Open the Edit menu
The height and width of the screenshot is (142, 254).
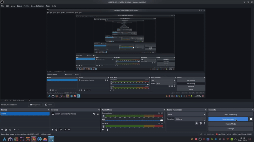coord(7,6)
